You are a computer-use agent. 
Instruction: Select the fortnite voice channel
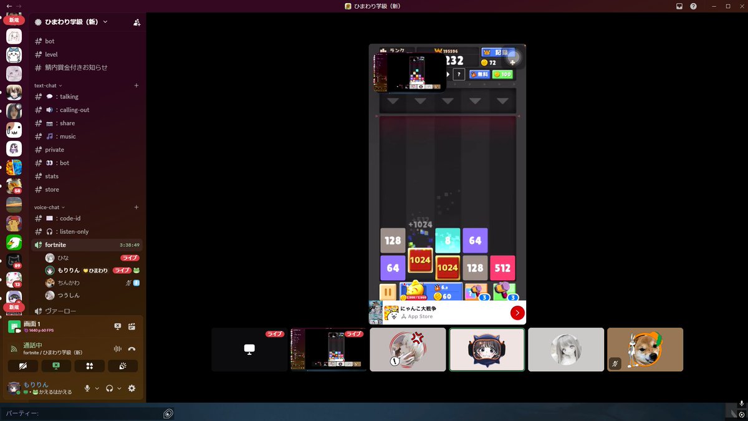tap(87, 245)
